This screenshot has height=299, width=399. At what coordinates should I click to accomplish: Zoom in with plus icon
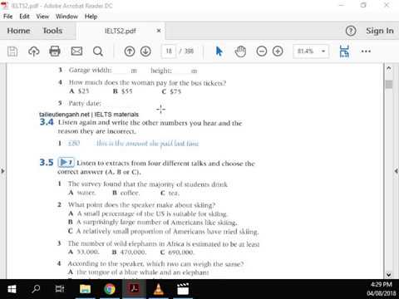point(278,51)
